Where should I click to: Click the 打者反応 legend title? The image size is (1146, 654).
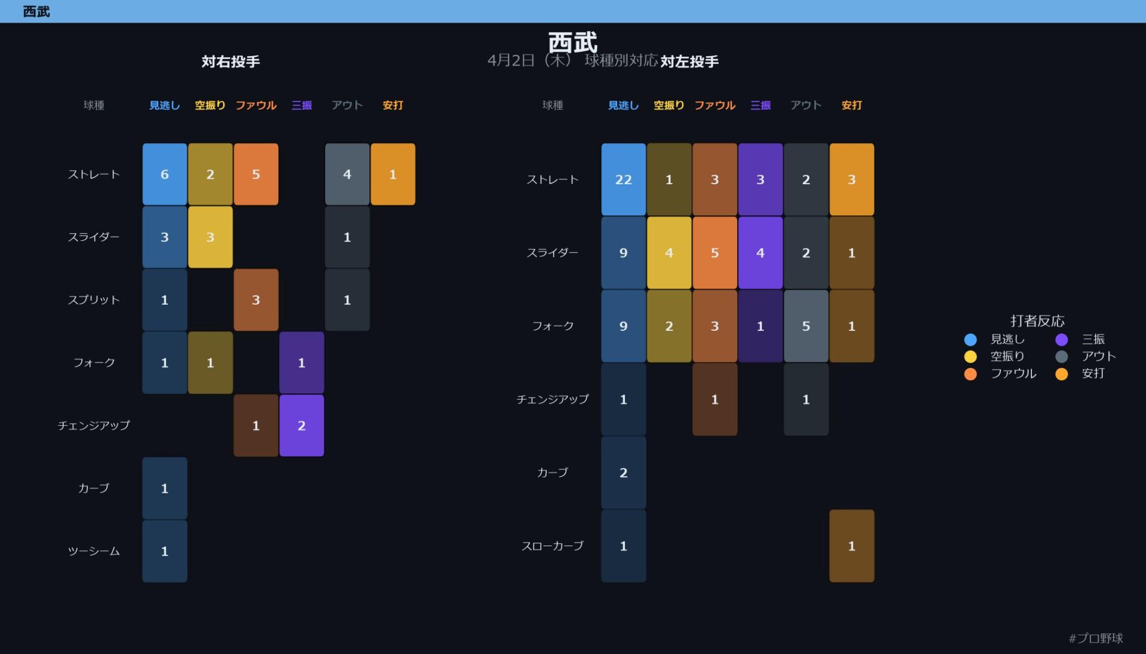pos(1037,321)
